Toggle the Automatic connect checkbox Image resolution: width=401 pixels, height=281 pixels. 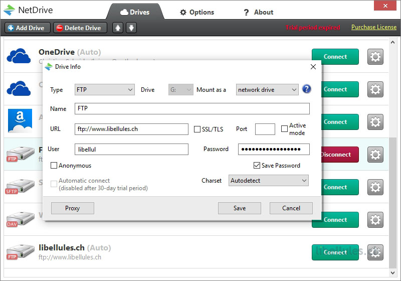tap(54, 184)
